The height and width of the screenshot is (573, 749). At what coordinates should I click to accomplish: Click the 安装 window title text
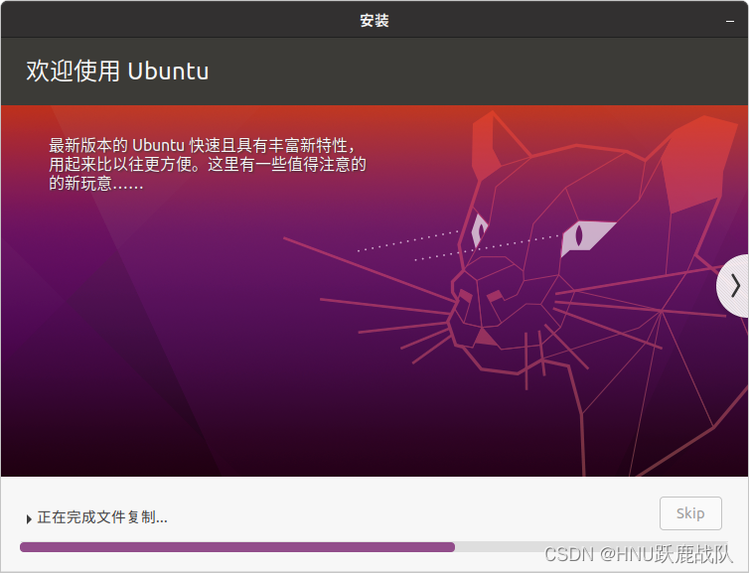374,21
